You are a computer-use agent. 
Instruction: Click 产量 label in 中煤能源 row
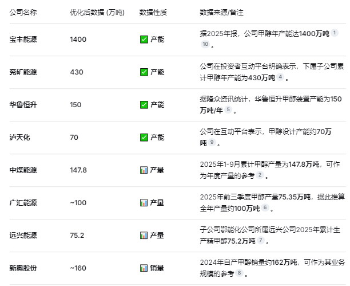click(157, 170)
